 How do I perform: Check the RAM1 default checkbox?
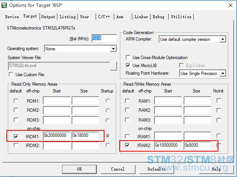point(127,101)
